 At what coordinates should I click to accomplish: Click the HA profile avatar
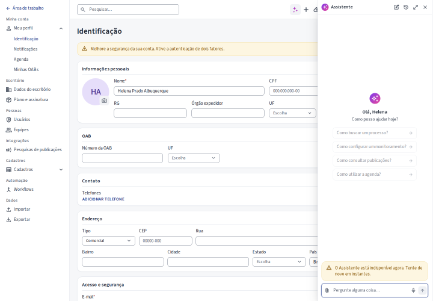pyautogui.click(x=96, y=92)
